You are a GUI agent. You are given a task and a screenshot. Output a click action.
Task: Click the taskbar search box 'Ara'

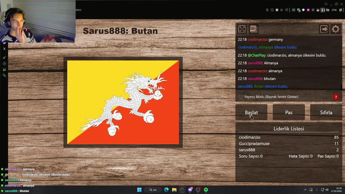(x=153, y=190)
